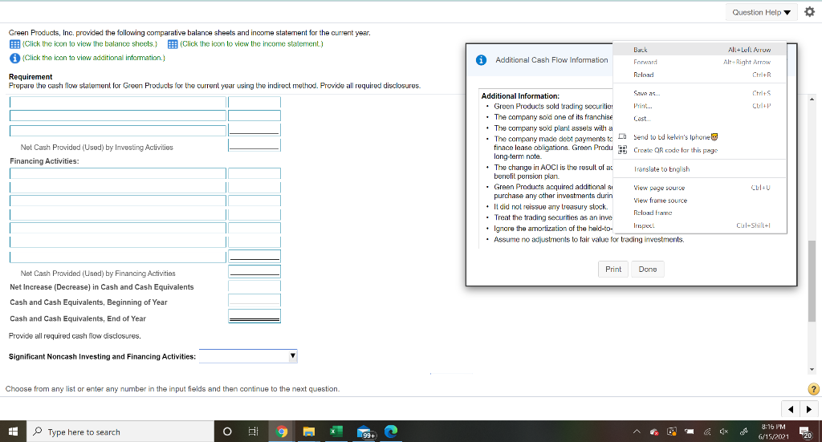Open notification center with 20 badge
The height and width of the screenshot is (442, 822).
pos(805,432)
